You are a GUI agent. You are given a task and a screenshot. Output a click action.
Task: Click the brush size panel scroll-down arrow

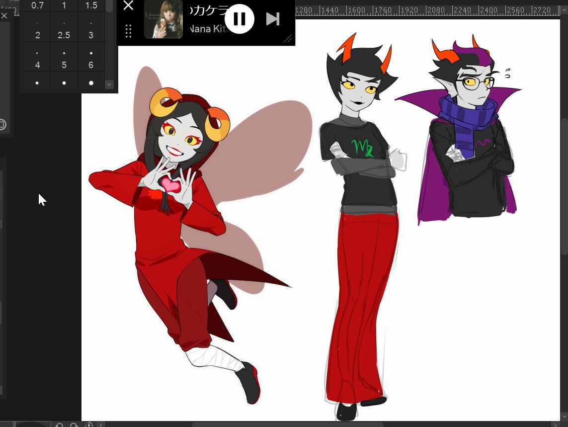click(x=109, y=85)
